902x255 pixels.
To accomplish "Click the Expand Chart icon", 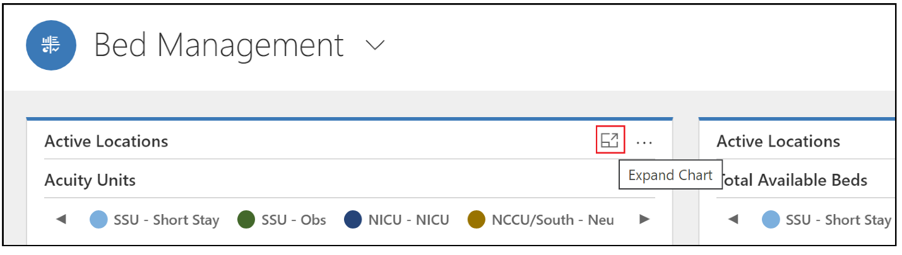I will [x=610, y=140].
